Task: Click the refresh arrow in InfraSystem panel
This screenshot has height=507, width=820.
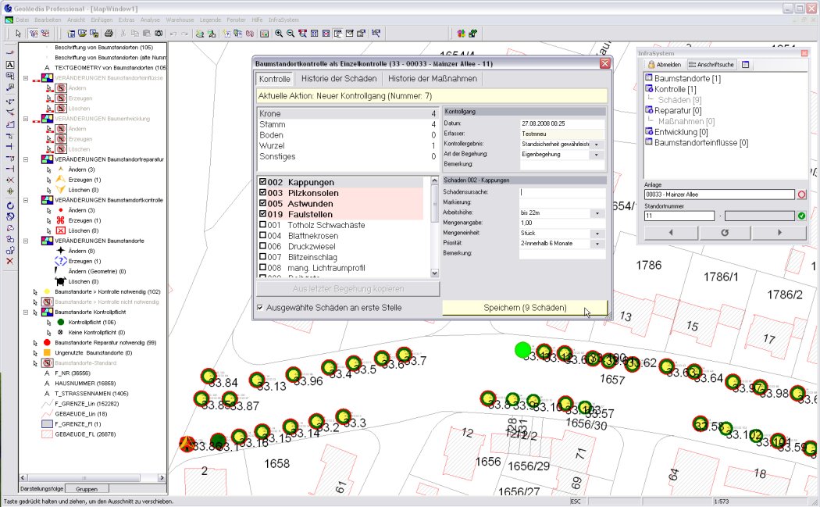Action: tap(724, 233)
